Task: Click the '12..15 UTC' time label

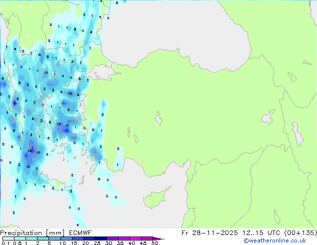Action: click(x=261, y=233)
